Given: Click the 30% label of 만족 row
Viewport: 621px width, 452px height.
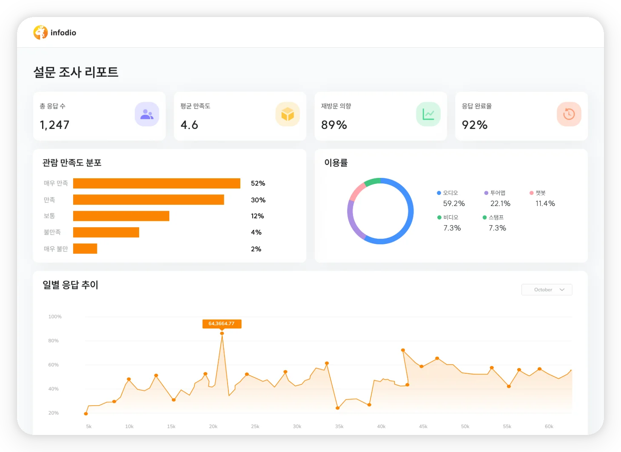Looking at the screenshot, I should coord(258,200).
